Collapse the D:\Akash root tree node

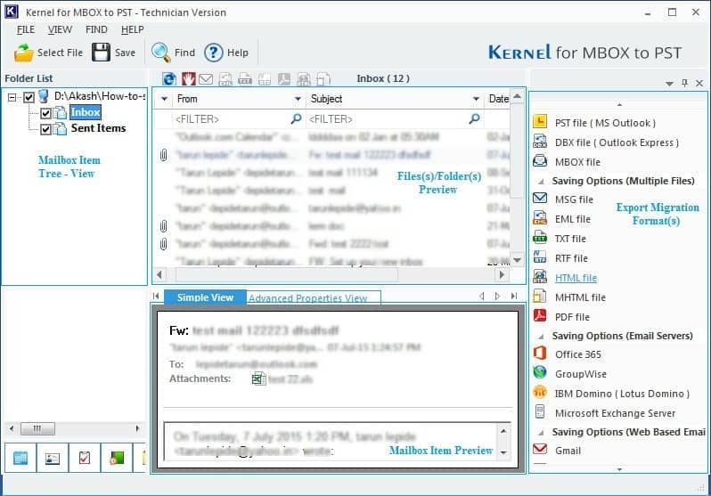pyautogui.click(x=12, y=97)
